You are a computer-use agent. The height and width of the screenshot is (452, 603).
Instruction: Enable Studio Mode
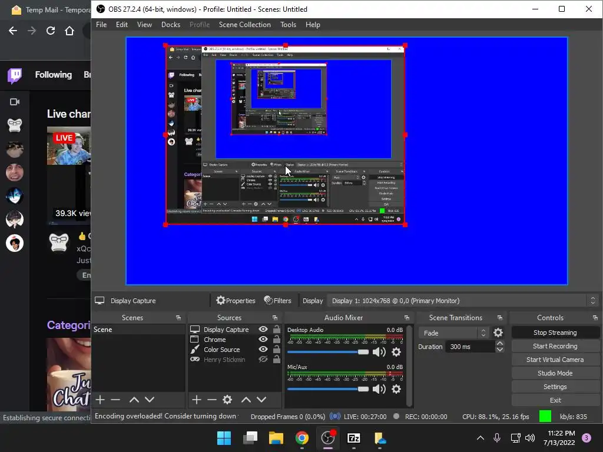coord(555,373)
